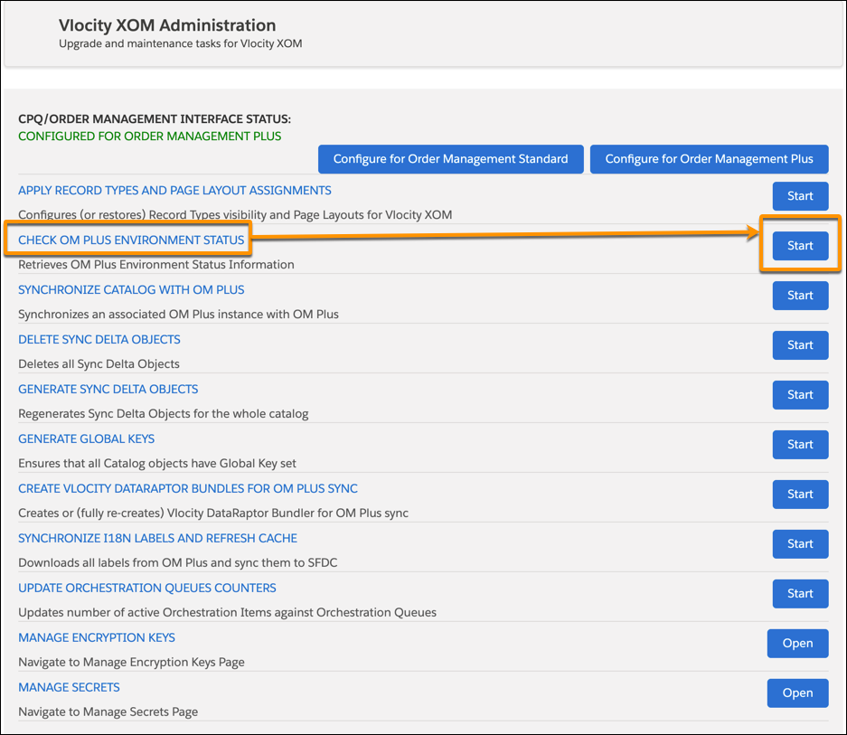
Task: Click Delete Sync Delta Objects link
Action: 99,339
